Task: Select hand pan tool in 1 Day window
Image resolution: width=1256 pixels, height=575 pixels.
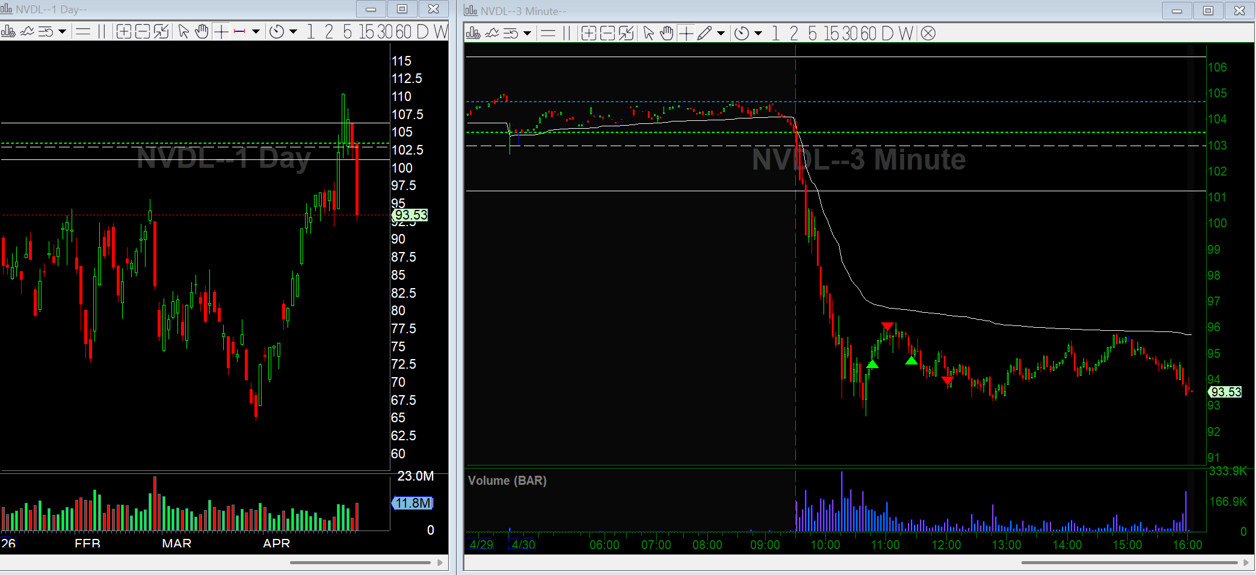Action: click(202, 32)
